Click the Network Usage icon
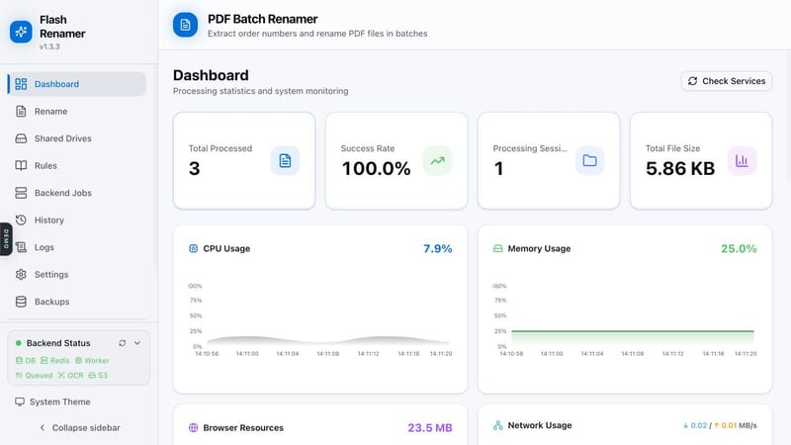The width and height of the screenshot is (791, 445). coord(498,425)
